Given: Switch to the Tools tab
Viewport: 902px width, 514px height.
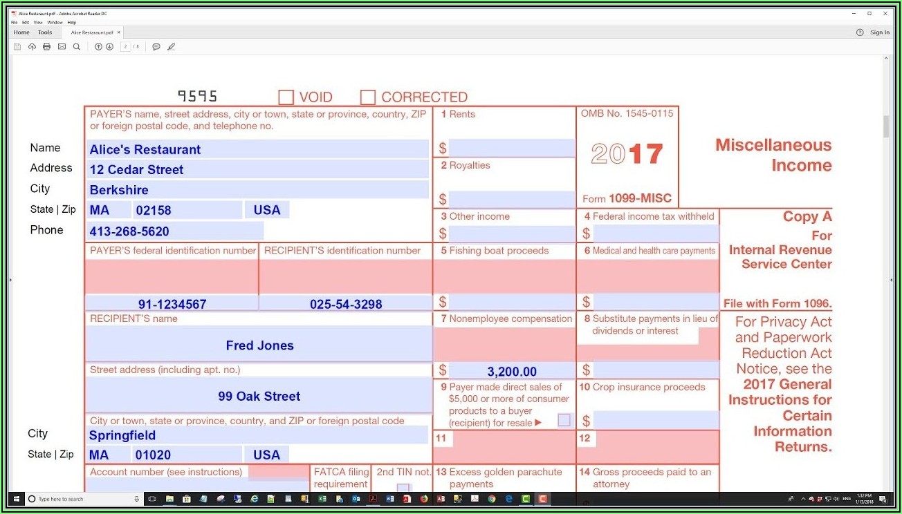Looking at the screenshot, I should click(44, 32).
